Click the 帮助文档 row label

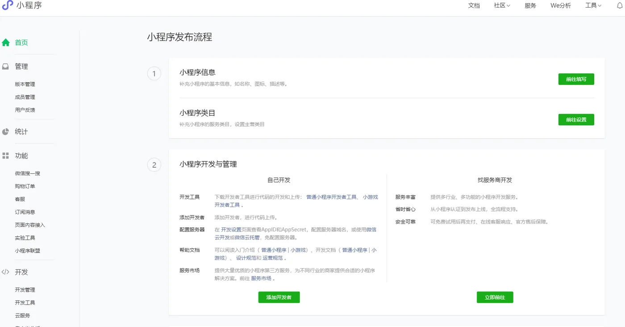[x=189, y=250]
